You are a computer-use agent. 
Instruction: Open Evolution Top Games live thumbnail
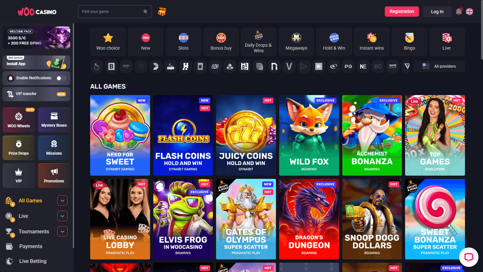435,135
